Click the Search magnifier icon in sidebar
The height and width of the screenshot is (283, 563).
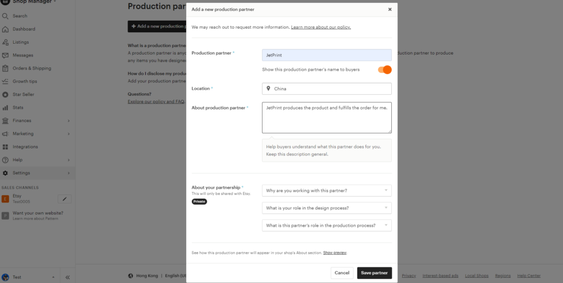click(6, 16)
